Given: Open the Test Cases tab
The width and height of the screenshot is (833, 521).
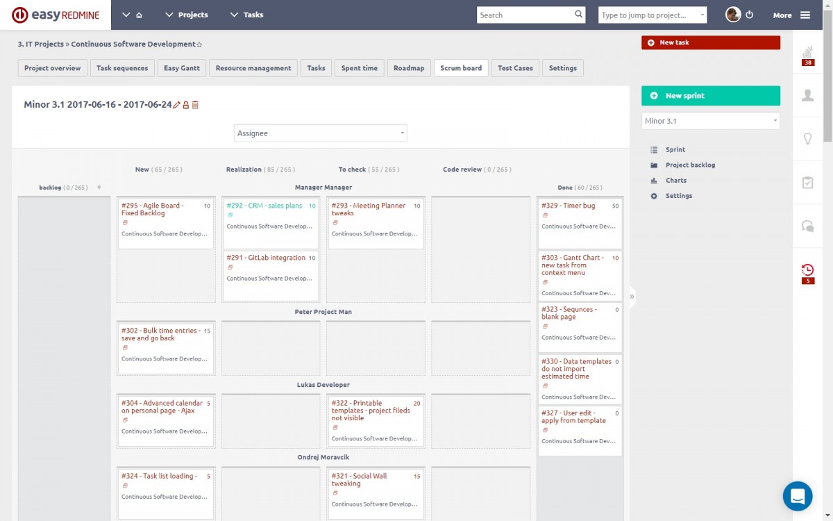Looking at the screenshot, I should pyautogui.click(x=515, y=68).
